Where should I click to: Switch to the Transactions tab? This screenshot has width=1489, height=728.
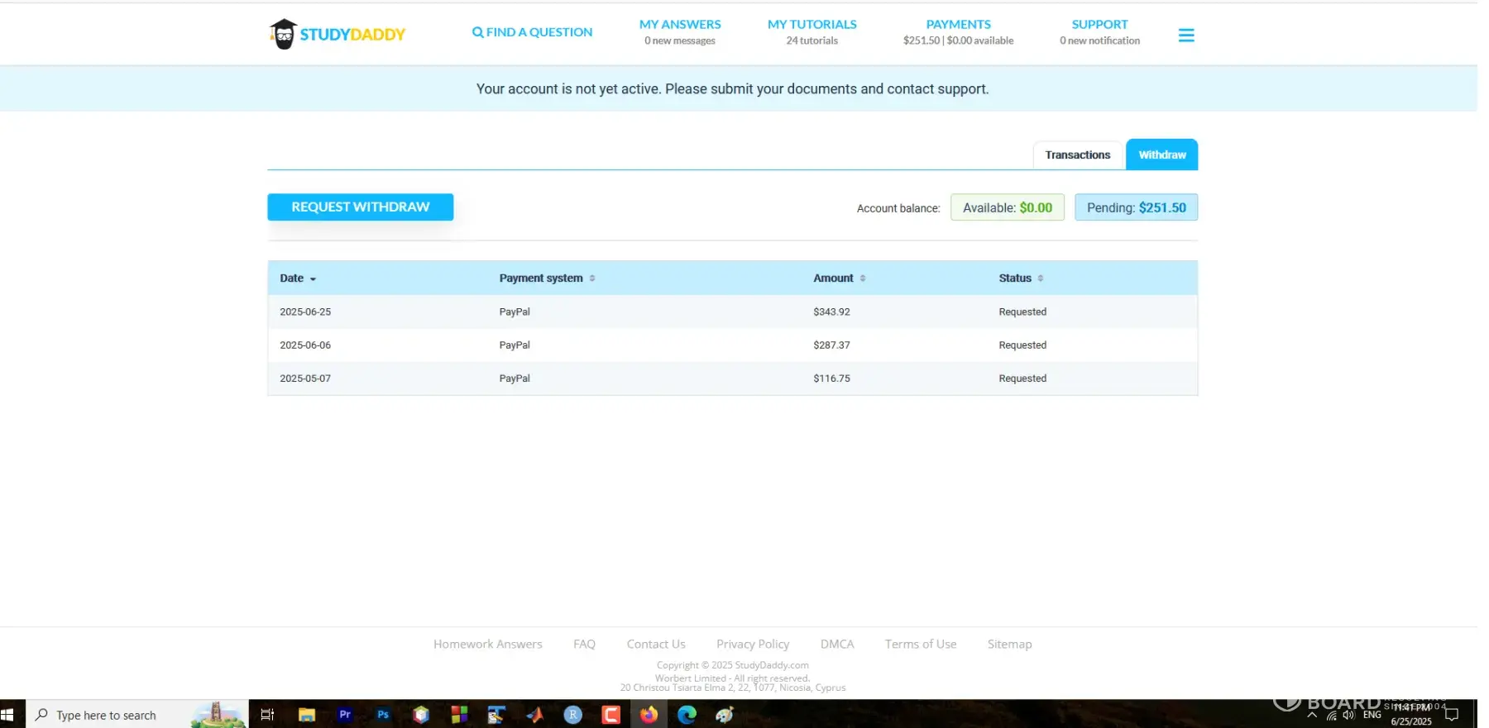(1077, 155)
